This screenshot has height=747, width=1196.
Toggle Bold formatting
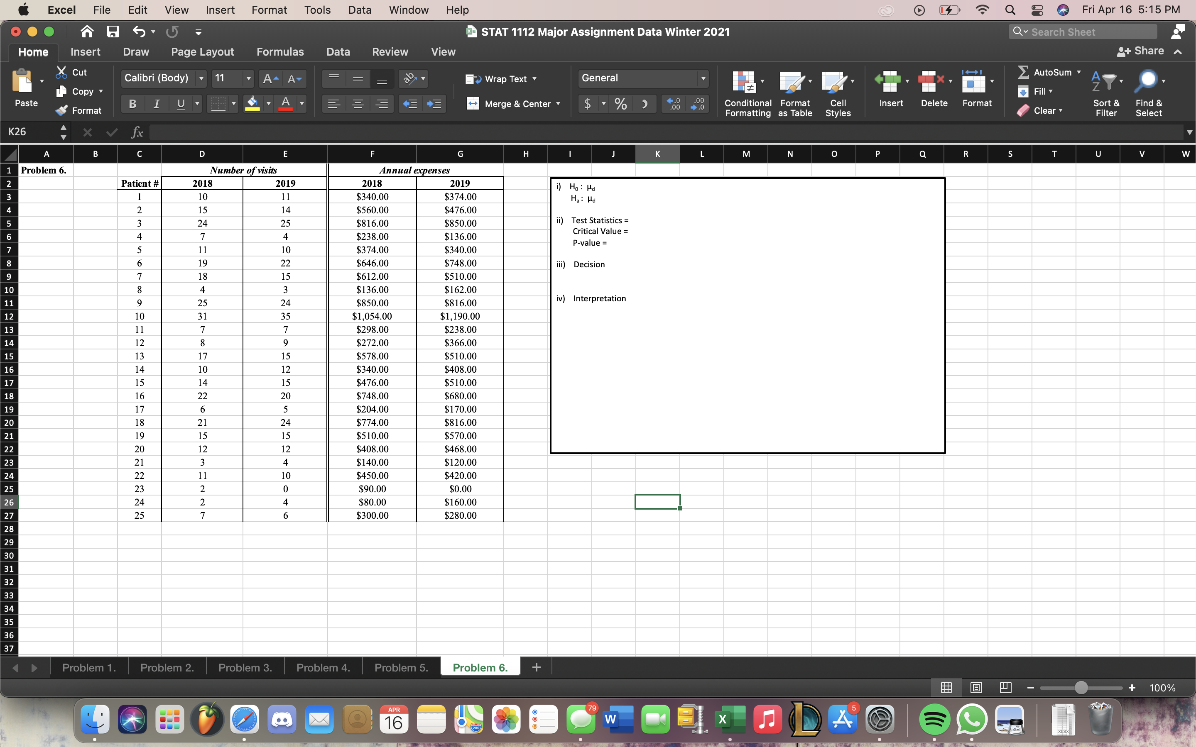click(132, 104)
